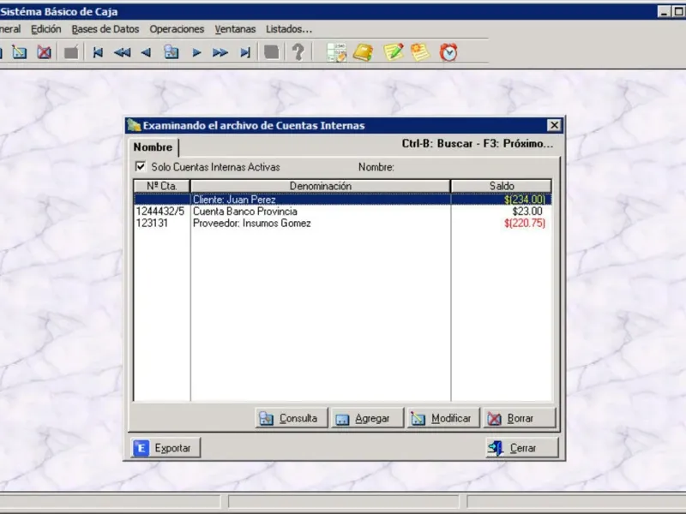Click the Modificar button
Image resolution: width=686 pixels, height=514 pixels.
click(x=443, y=418)
